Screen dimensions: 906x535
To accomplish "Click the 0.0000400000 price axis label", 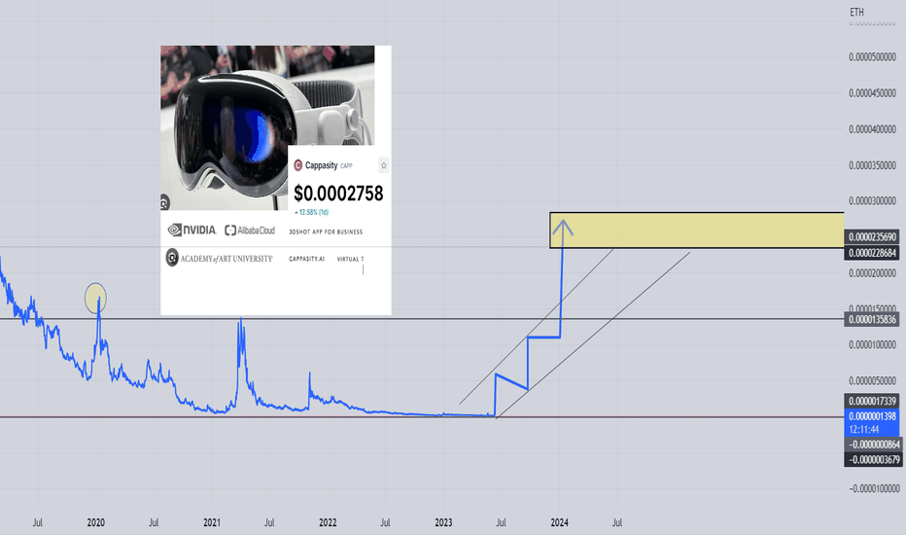I will point(873,129).
